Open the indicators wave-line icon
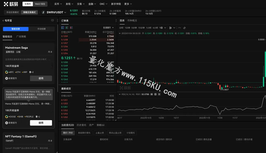The image size is (266, 153). pos(179,28)
